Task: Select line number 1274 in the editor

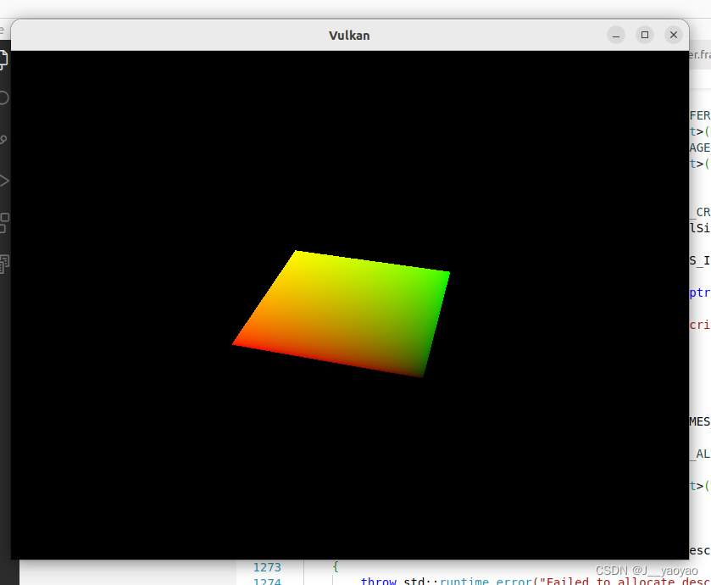Action: (x=267, y=580)
